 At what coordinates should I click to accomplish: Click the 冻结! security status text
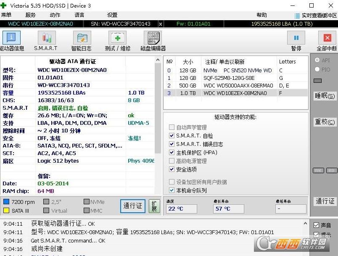click(134, 138)
